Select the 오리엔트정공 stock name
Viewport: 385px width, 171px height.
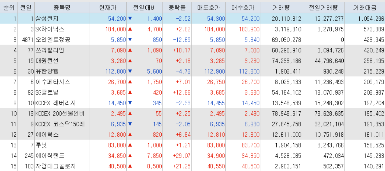[53, 40]
